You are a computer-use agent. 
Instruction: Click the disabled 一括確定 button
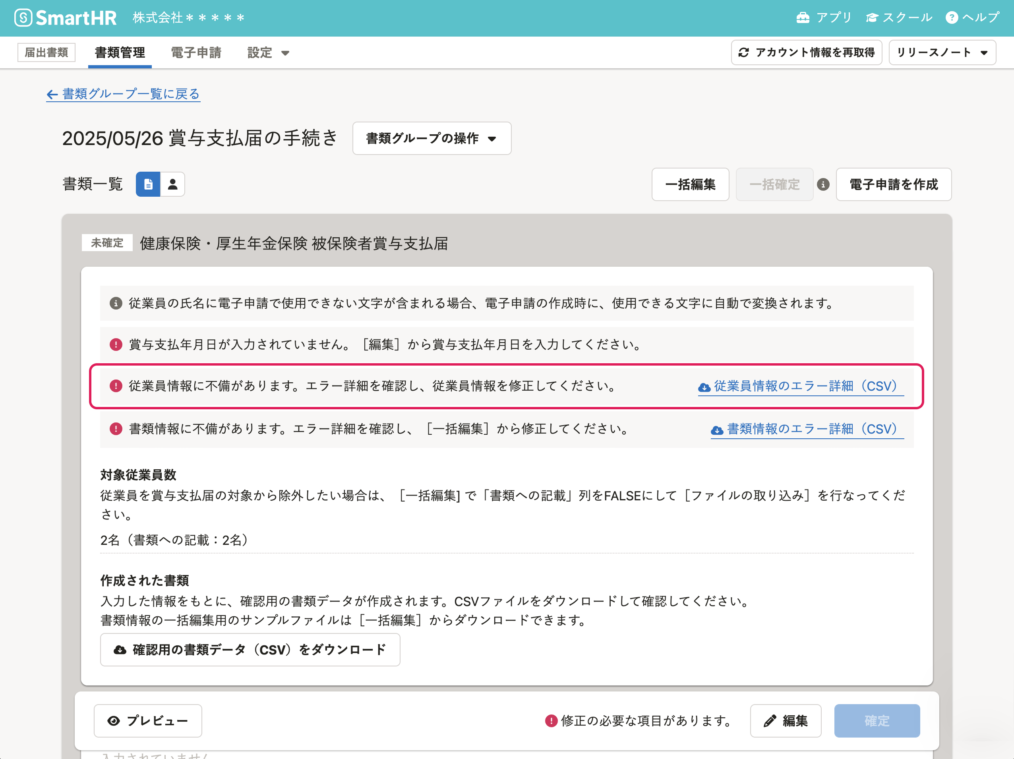point(774,184)
